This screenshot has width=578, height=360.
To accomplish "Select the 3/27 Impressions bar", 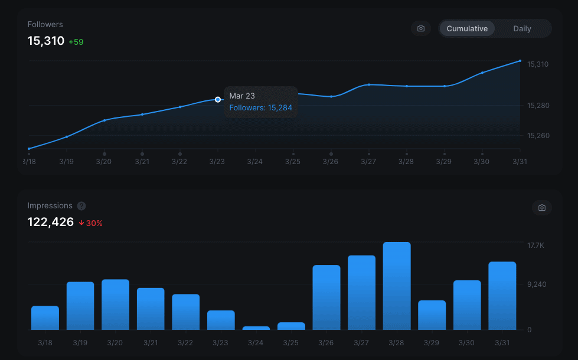I will 361,293.
